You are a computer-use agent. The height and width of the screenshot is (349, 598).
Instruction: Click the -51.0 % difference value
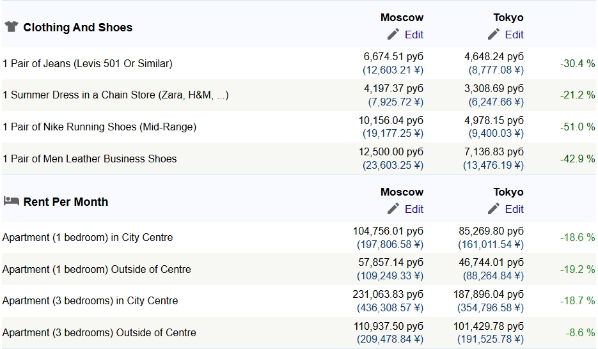(x=578, y=127)
